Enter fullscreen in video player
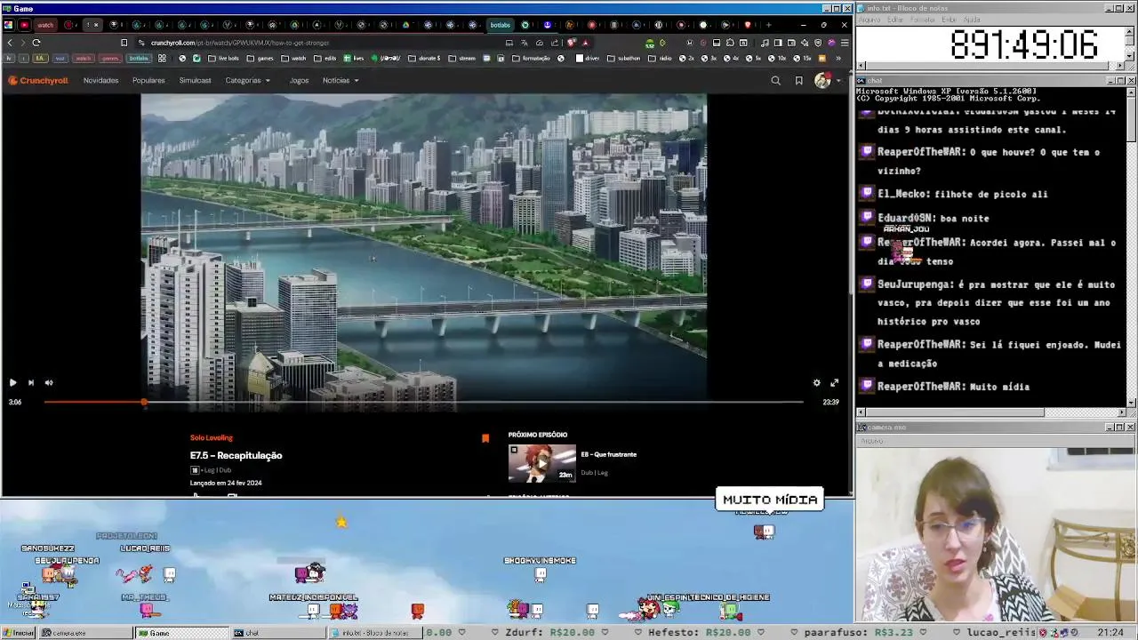1138x640 pixels. [834, 382]
